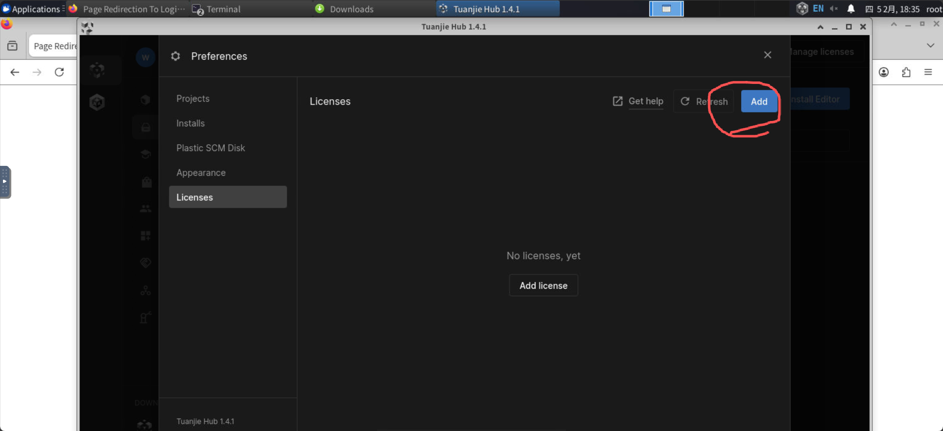The image size is (943, 431).
Task: Refresh the licenses list
Action: pyautogui.click(x=704, y=101)
